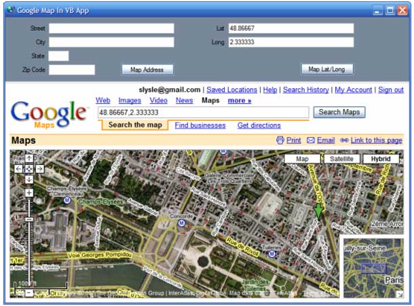Open the Web link
The image size is (414, 306).
(103, 100)
